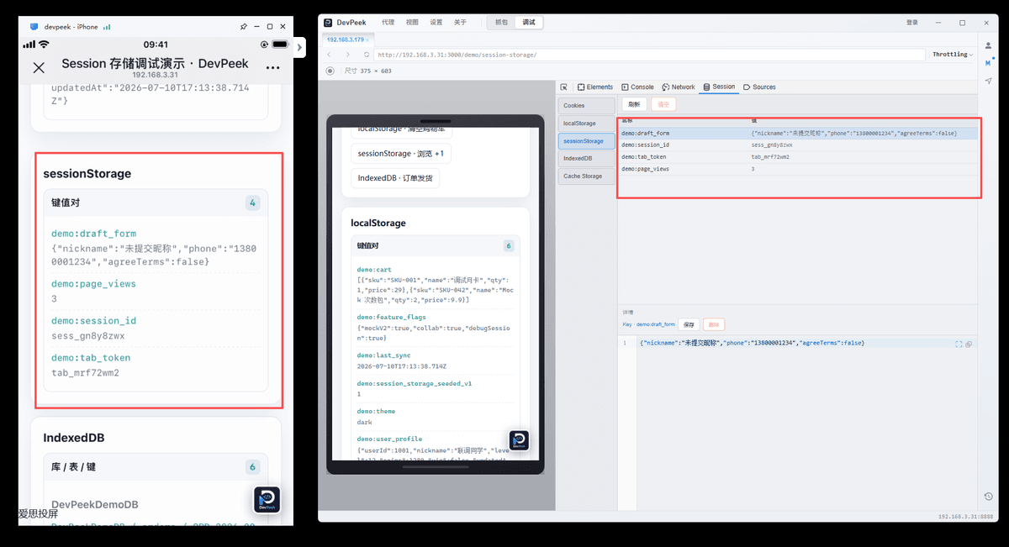Screen dimensions: 1009x547
Task: Click the 登录 login link
Action: click(912, 23)
